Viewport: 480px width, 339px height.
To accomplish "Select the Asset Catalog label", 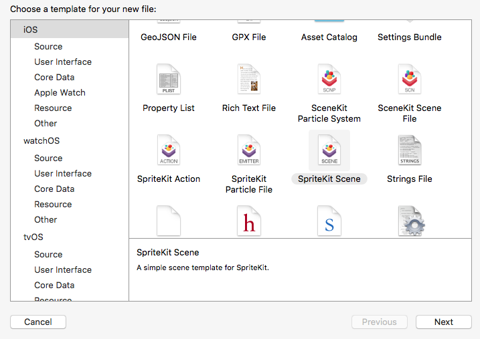I will coord(329,37).
